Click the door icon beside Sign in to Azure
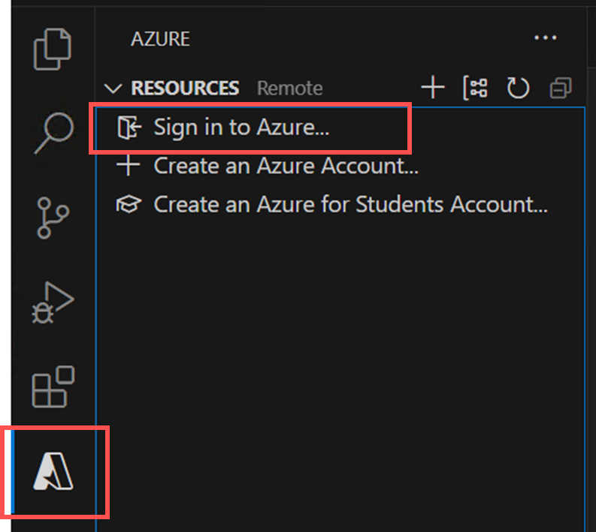 tap(129, 128)
